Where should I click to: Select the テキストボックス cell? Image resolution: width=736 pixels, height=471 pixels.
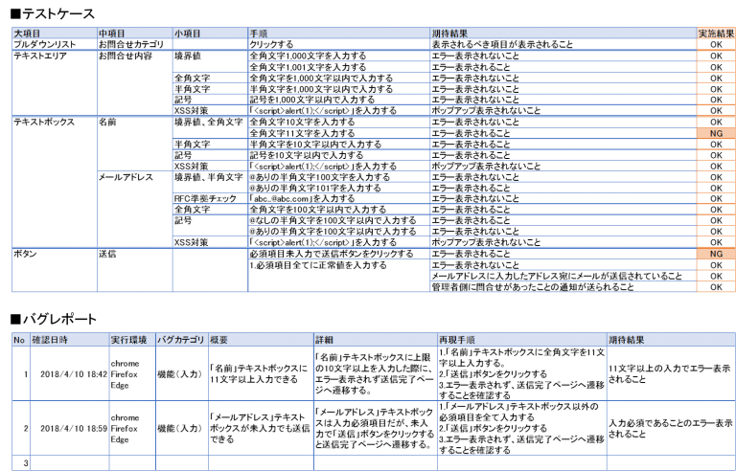point(55,182)
